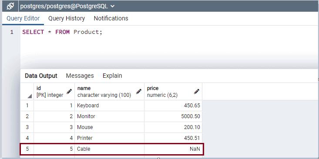Switch to the Query History tab

click(67, 19)
